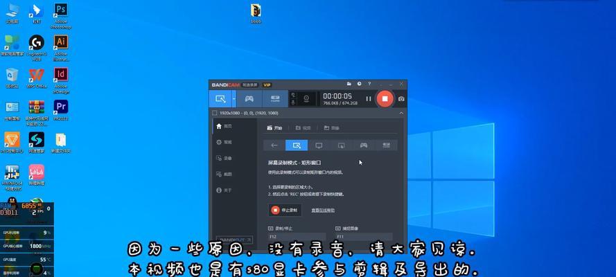This screenshot has height=277, width=616.
Task: Click the 停止录制 stop recording button
Action: point(285,210)
